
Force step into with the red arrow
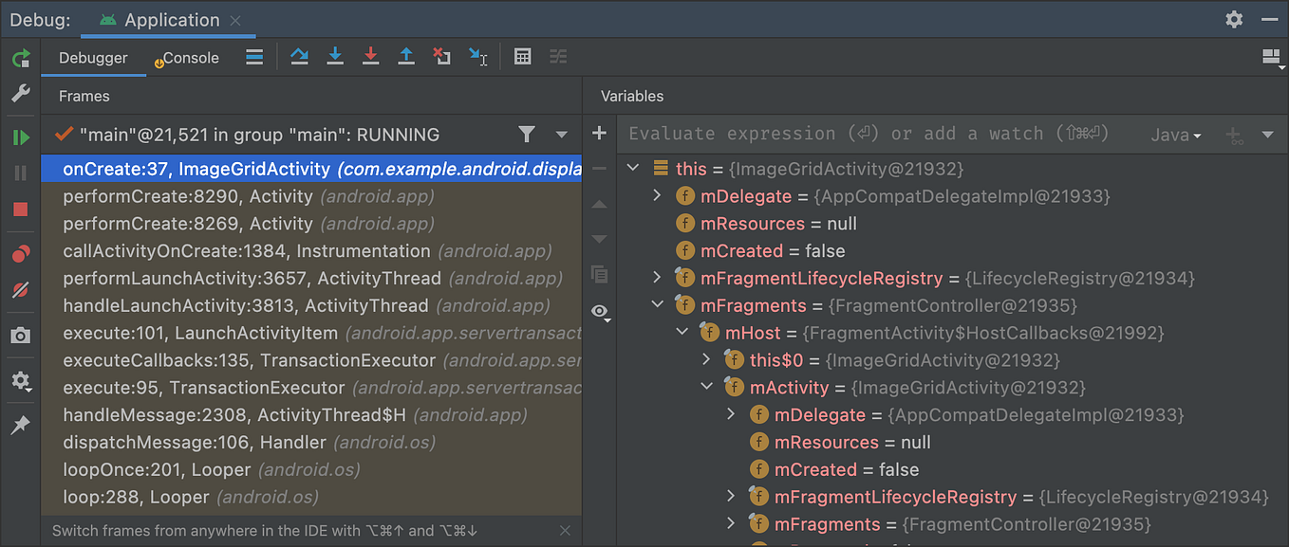tap(371, 57)
